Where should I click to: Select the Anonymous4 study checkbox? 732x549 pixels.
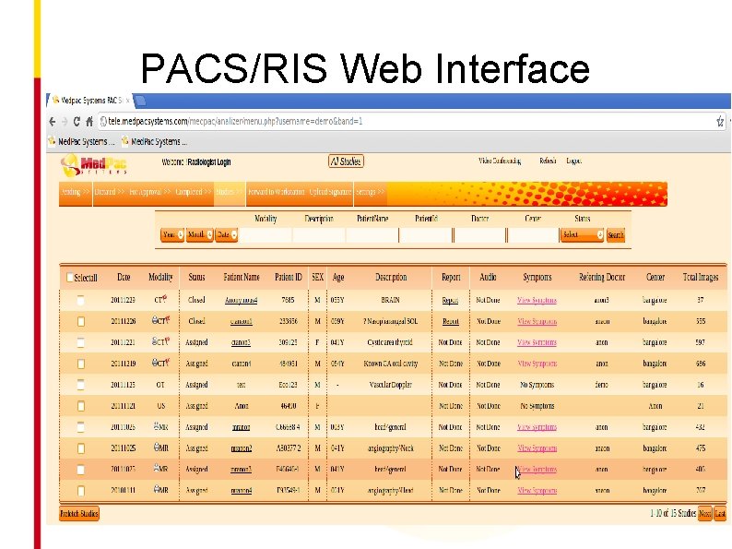(81, 301)
